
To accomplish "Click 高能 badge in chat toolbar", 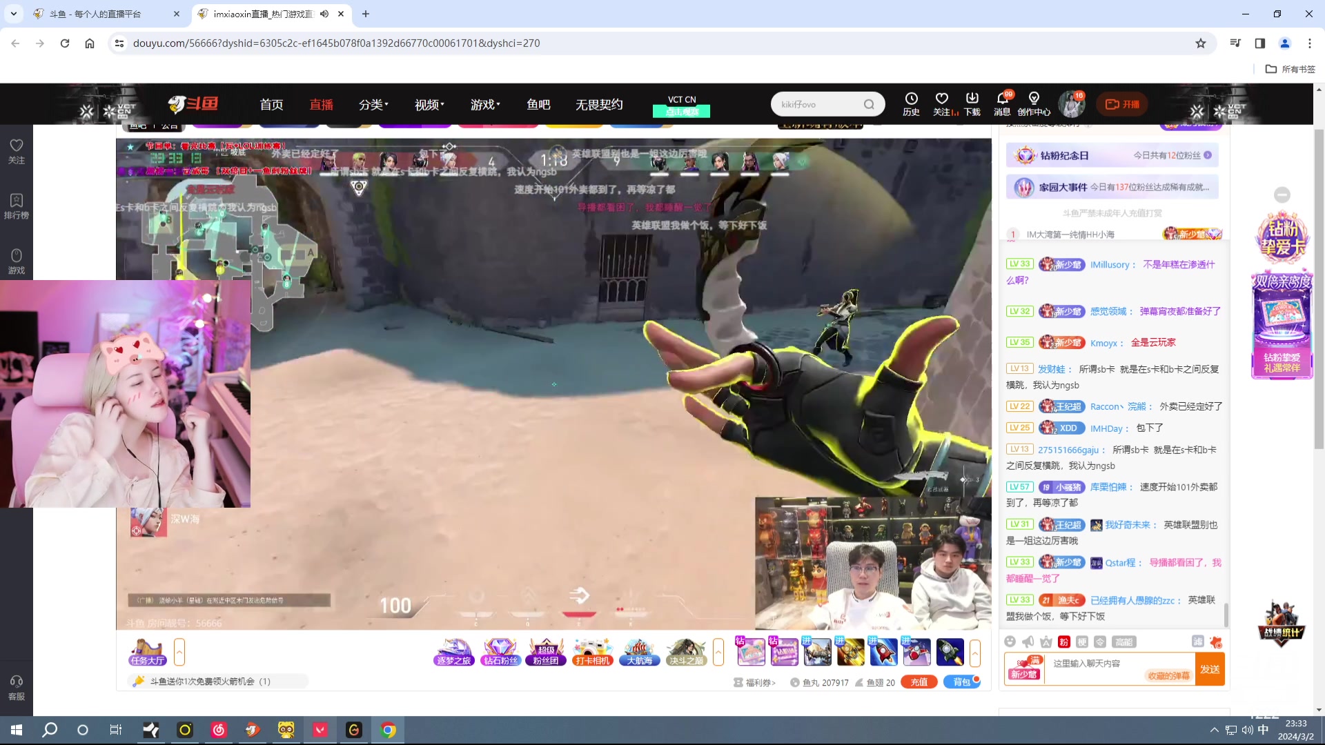I will pos(1123,642).
